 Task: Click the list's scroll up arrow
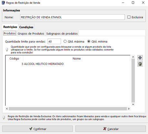point(133,57)
